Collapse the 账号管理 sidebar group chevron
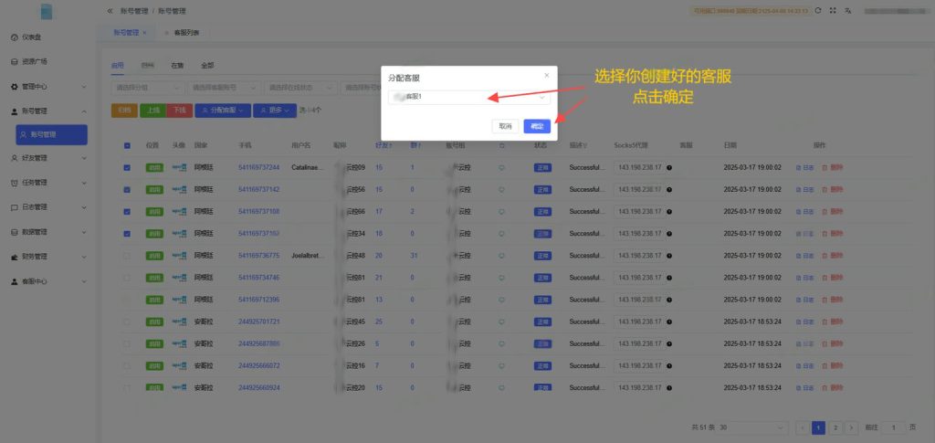The width and height of the screenshot is (935, 443). click(83, 111)
